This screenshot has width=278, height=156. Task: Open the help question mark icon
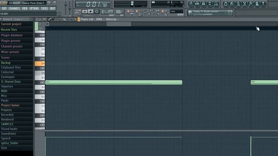coord(263,4)
